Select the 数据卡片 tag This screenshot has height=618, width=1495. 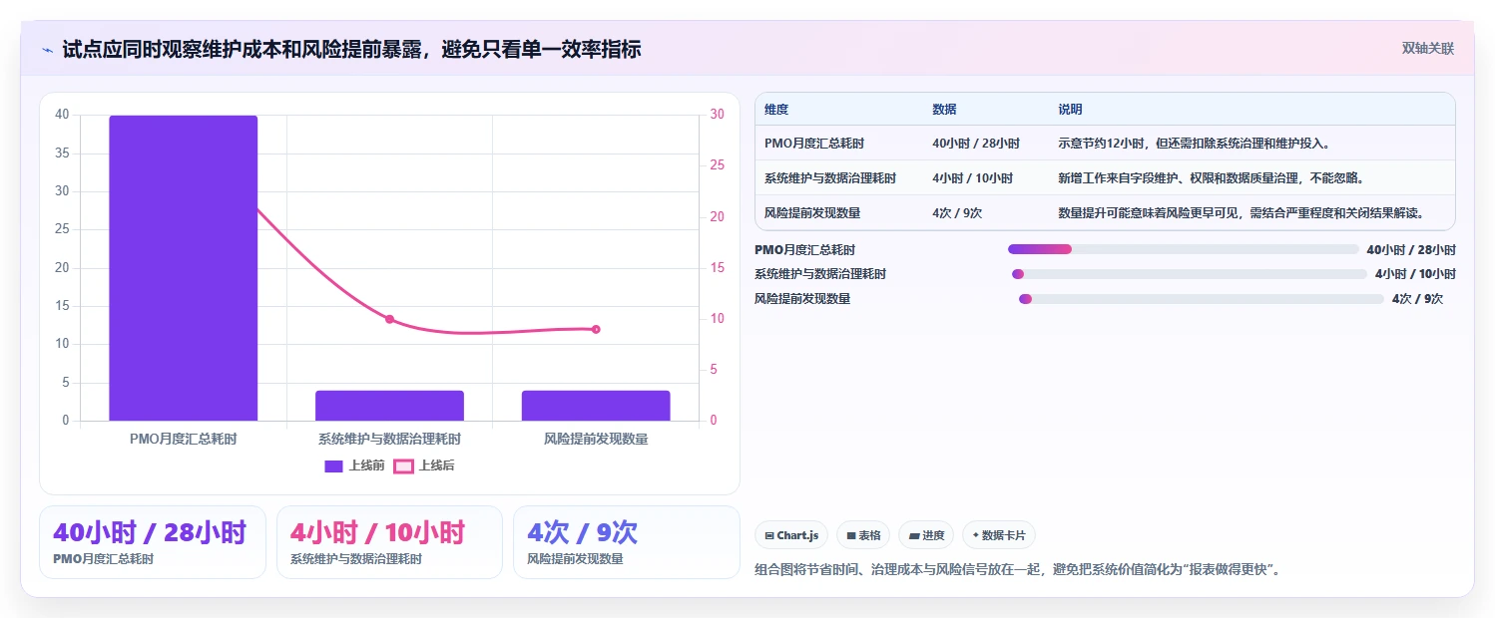tap(999, 535)
